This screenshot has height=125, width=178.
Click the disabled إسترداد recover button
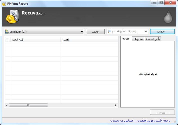(162, 112)
